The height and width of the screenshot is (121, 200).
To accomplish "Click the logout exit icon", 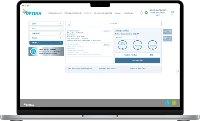I will (x=172, y=12).
